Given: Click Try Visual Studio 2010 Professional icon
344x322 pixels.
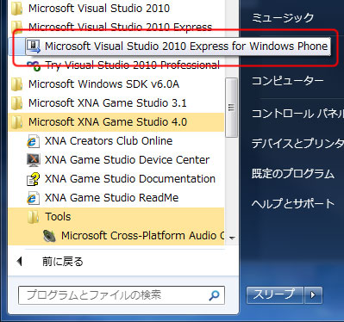Looking at the screenshot, I should pyautogui.click(x=34, y=65).
